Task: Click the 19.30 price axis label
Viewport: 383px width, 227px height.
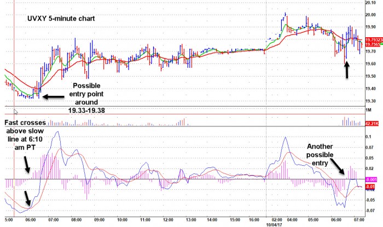Action: 370,101
